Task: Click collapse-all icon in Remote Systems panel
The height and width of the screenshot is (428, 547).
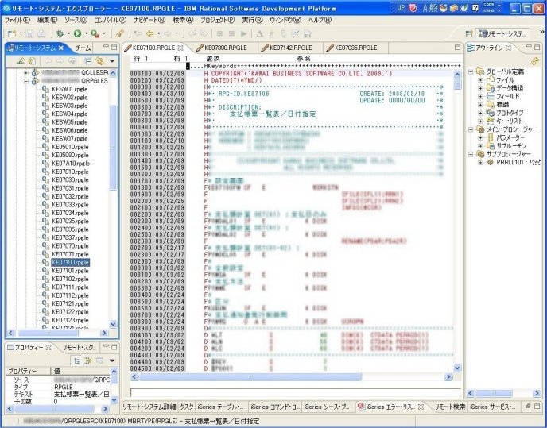Action: [89, 61]
